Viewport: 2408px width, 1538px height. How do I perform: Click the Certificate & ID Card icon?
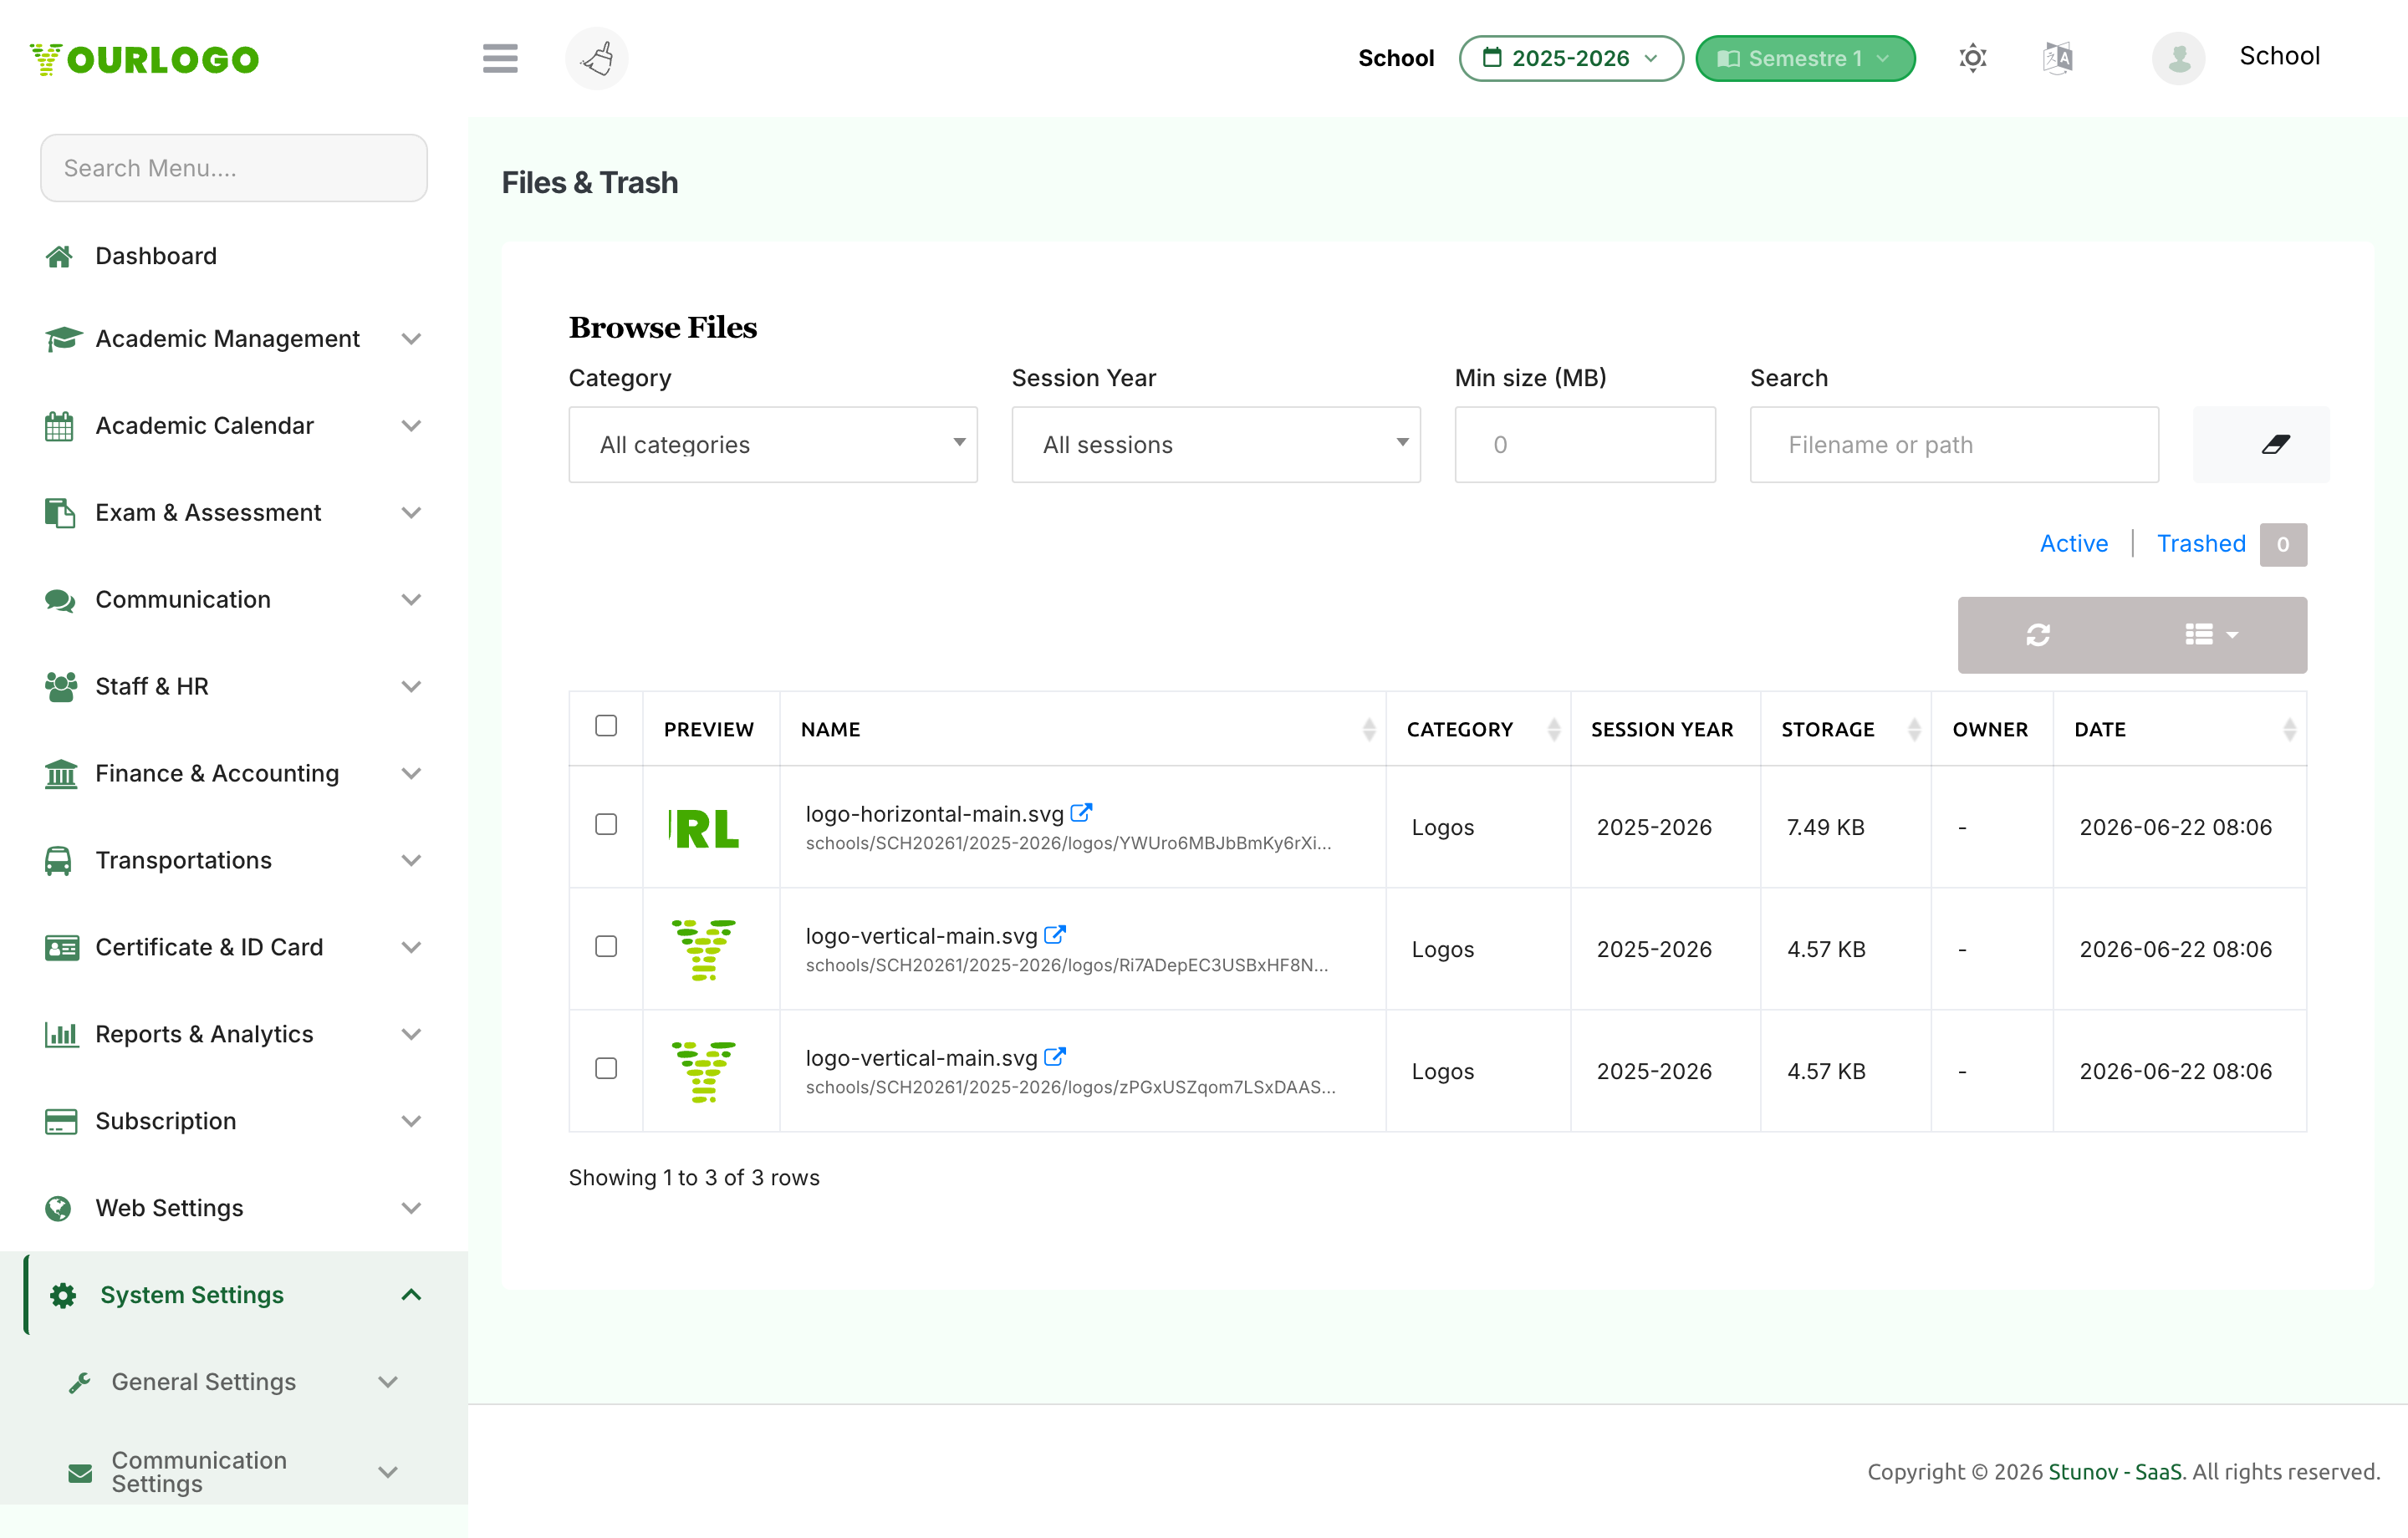tap(62, 948)
